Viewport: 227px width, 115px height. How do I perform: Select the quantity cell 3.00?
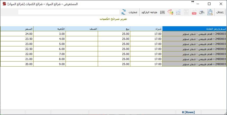click(50, 34)
